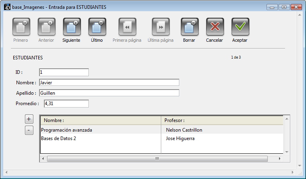
Task: Click the Apellido field with Guillen
Action: [109, 93]
